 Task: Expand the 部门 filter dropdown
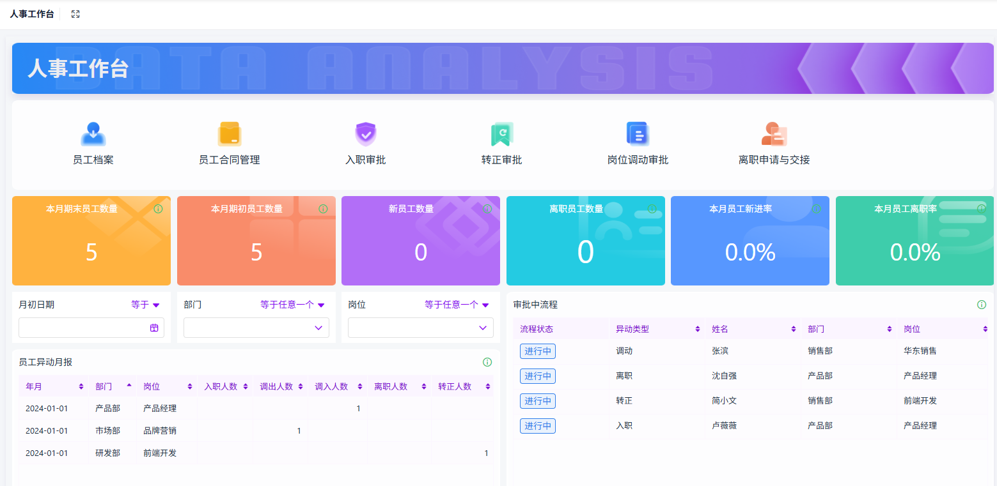point(318,327)
